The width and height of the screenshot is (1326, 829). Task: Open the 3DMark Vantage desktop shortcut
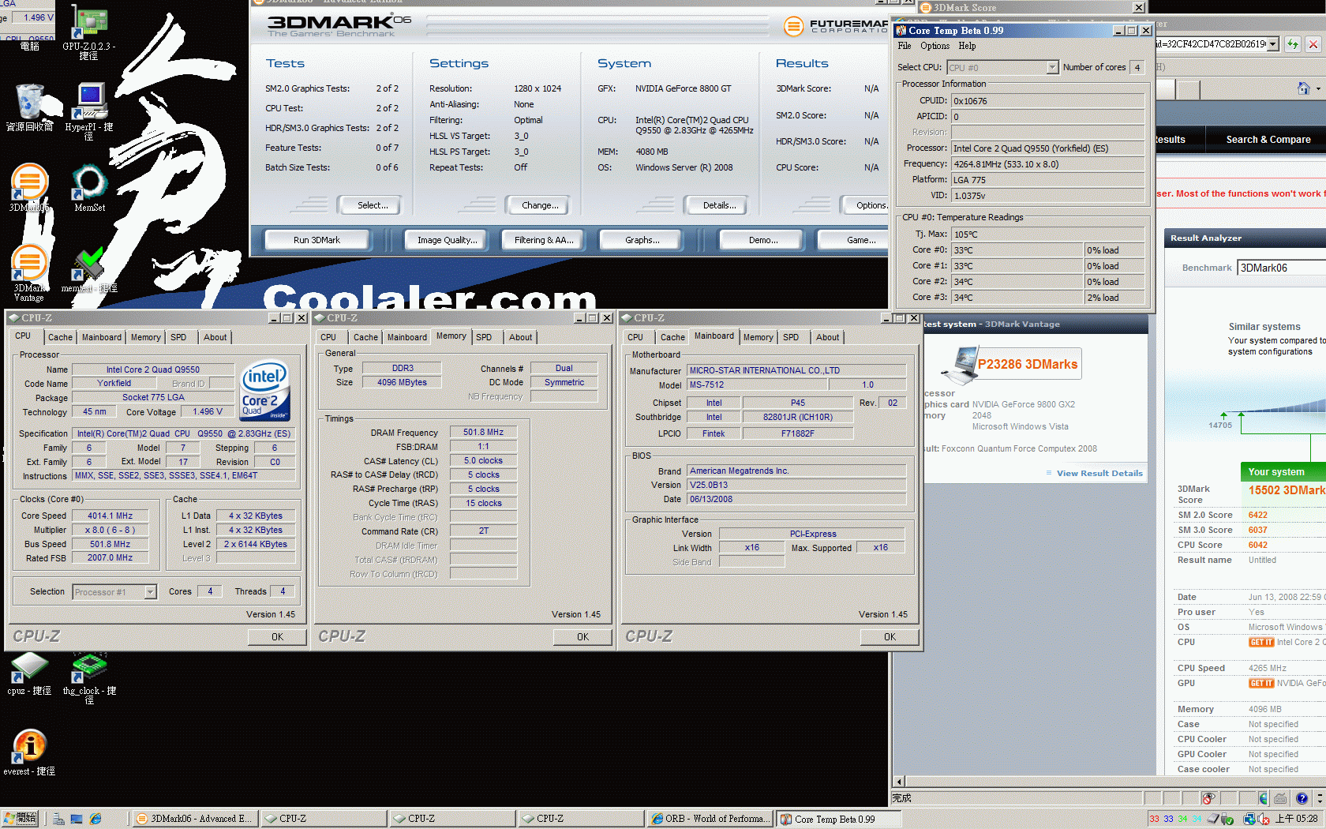tap(29, 272)
